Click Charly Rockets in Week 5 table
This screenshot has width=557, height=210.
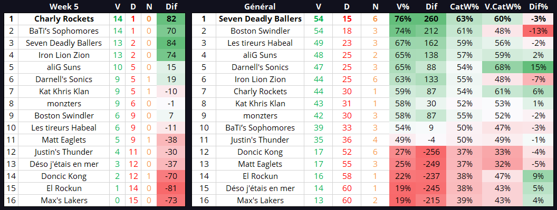click(x=64, y=19)
